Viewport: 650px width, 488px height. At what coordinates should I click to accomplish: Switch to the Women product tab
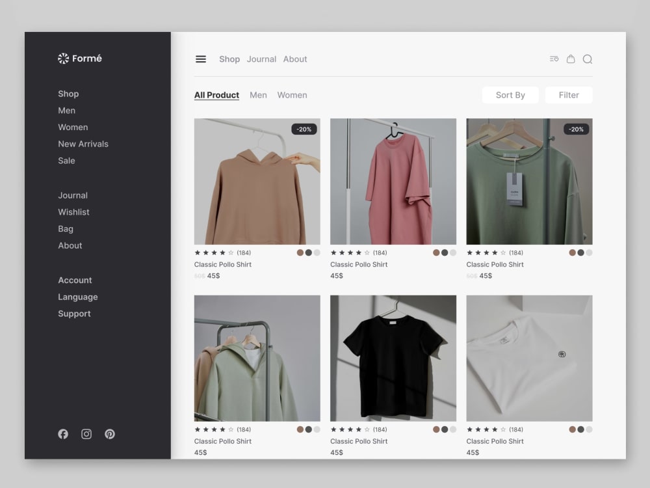tap(292, 95)
